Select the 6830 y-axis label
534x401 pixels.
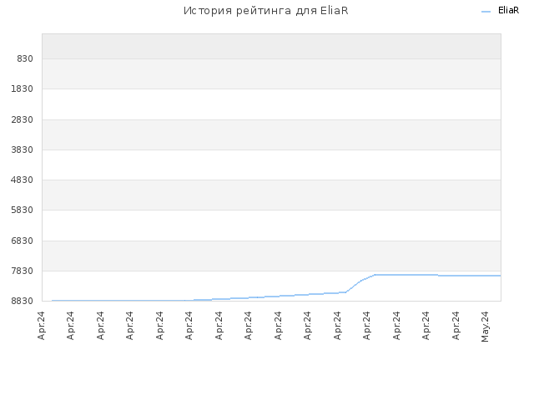tap(23, 241)
